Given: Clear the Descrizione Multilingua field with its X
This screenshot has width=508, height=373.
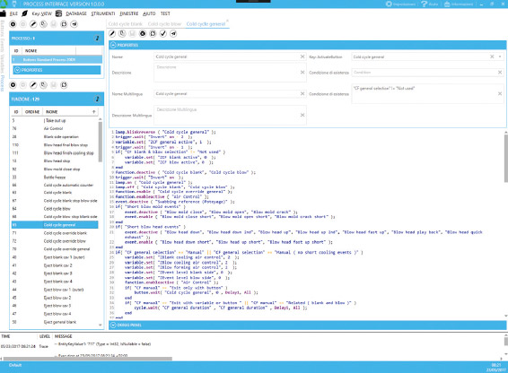Looking at the screenshot, I should click(x=302, y=115).
